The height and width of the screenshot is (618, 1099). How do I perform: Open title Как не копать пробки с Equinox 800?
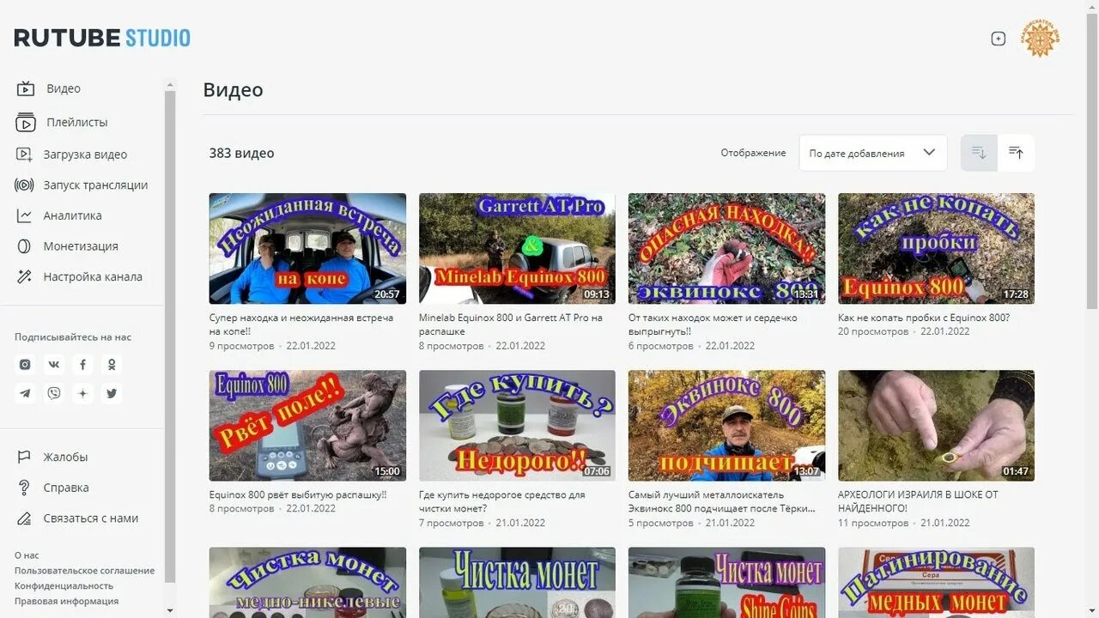pyautogui.click(x=924, y=318)
